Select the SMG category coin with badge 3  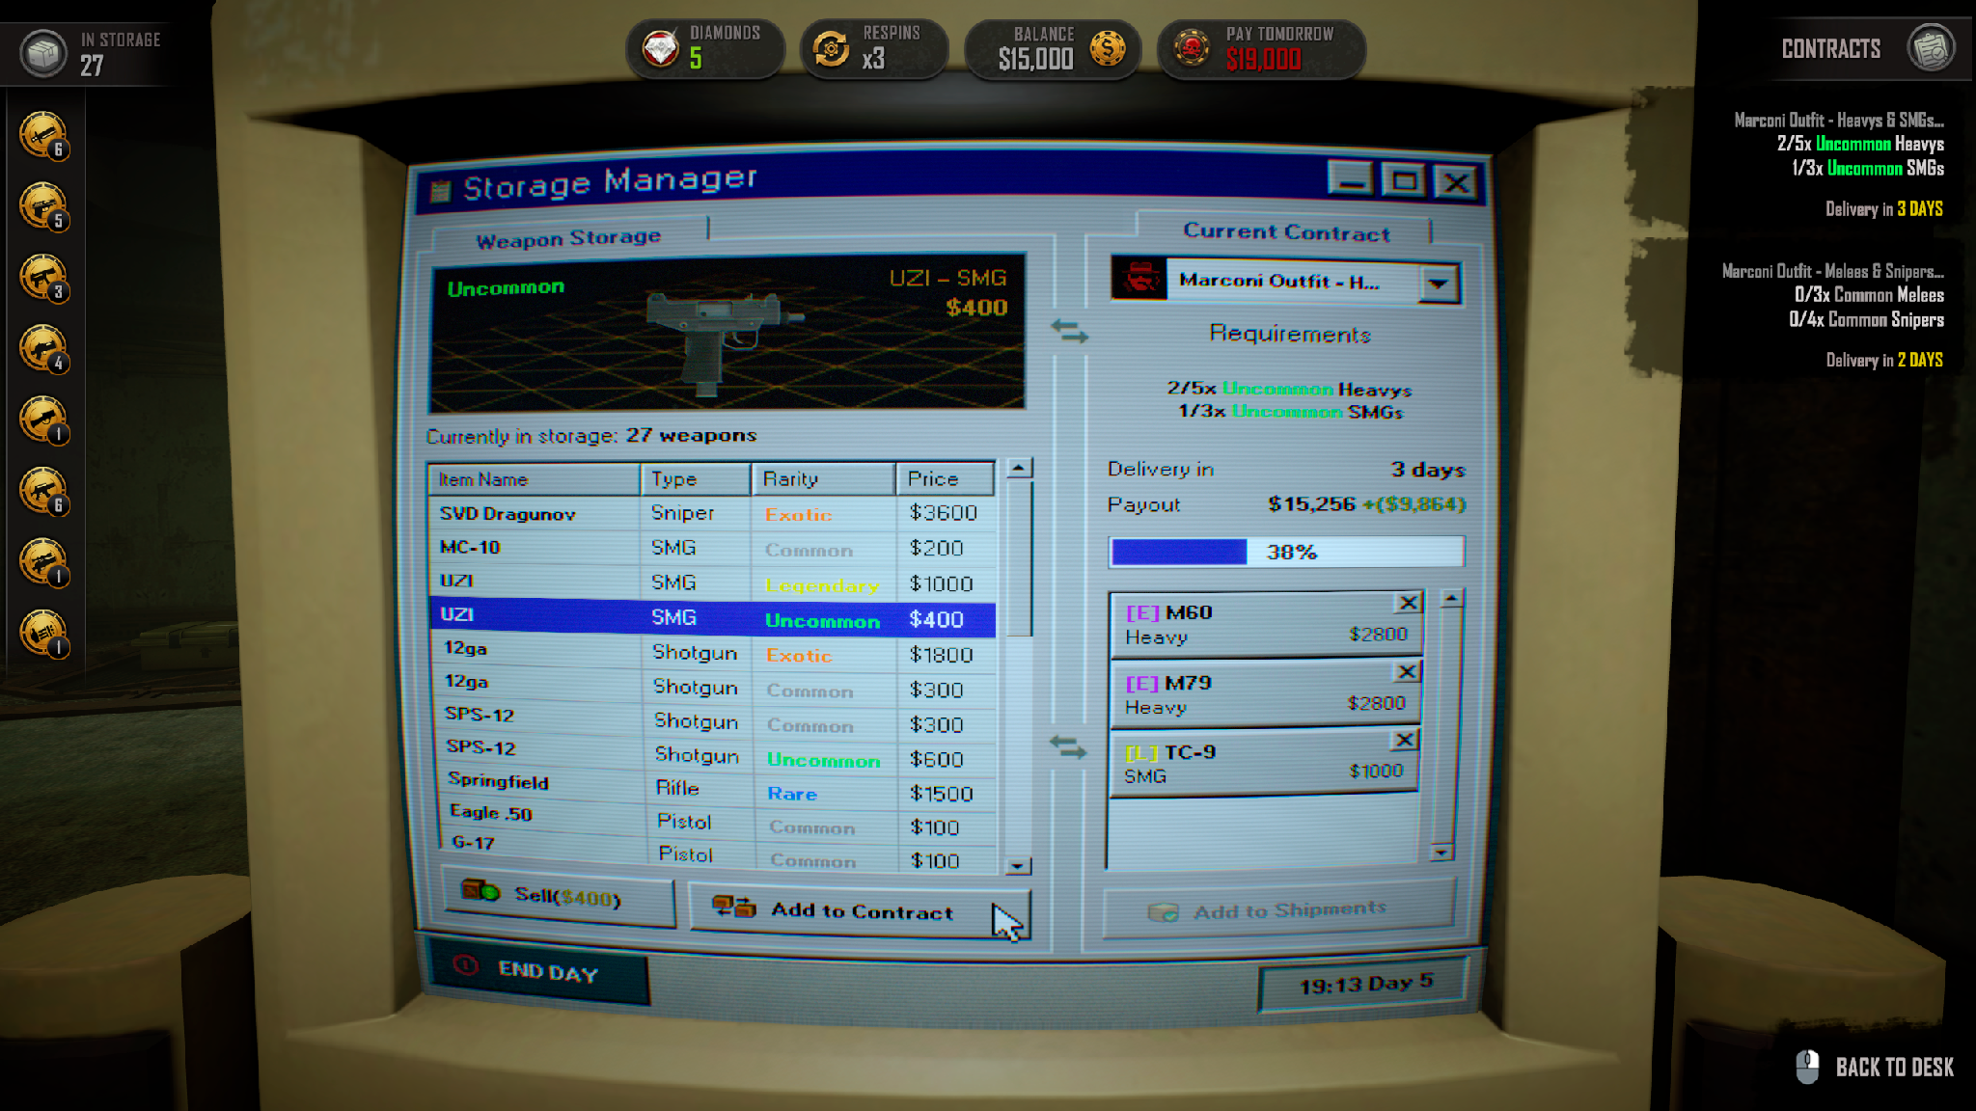point(42,277)
